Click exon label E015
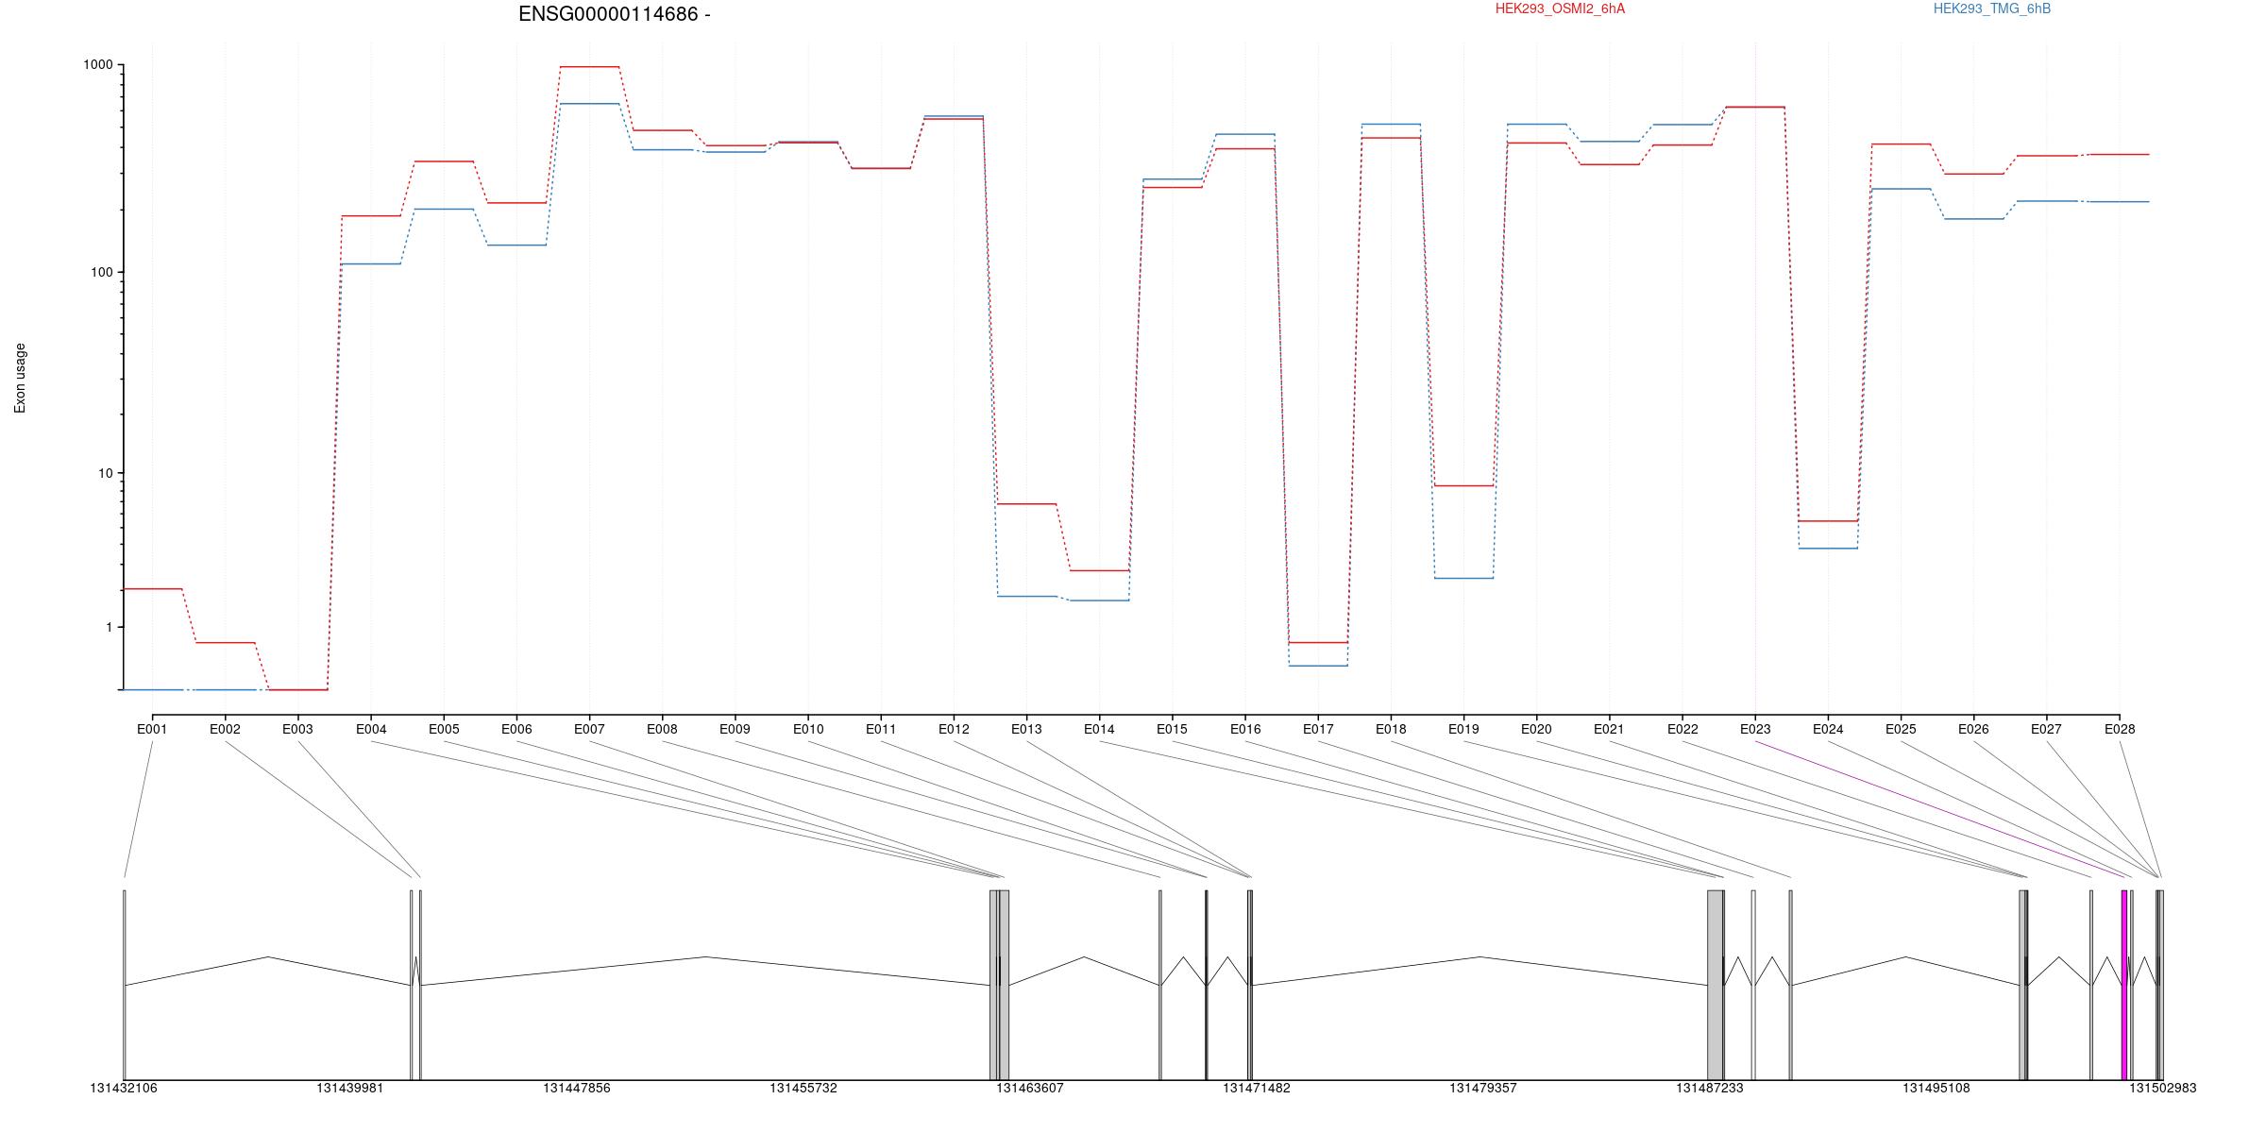 click(x=1172, y=729)
